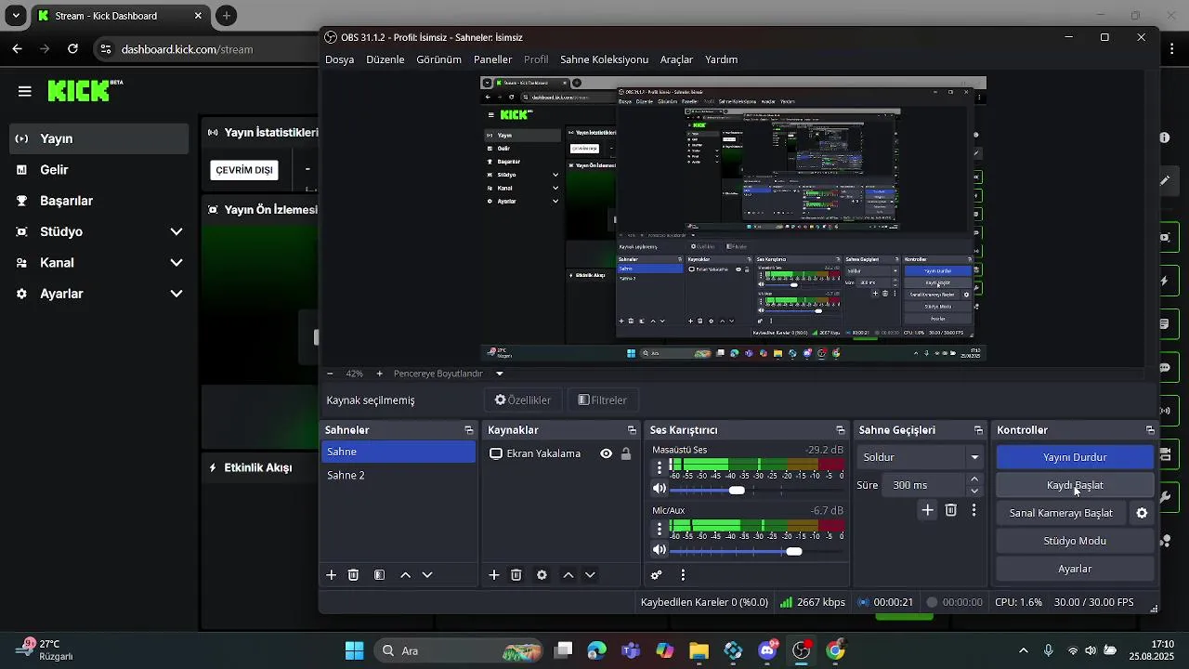This screenshot has width=1189, height=669.
Task: Zoom in the OBS preview
Action: (379, 374)
